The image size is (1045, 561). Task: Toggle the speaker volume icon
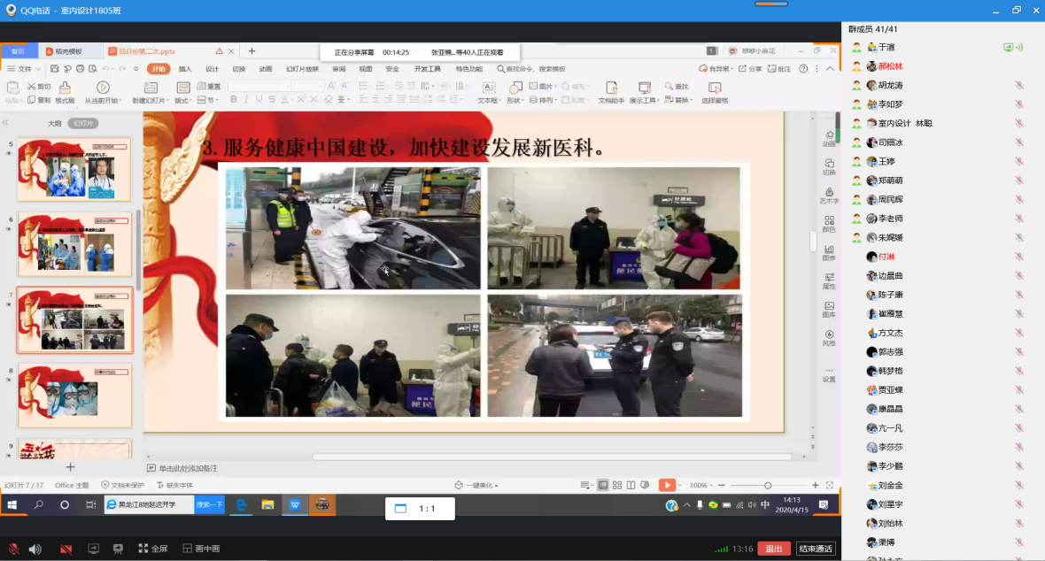tap(35, 549)
